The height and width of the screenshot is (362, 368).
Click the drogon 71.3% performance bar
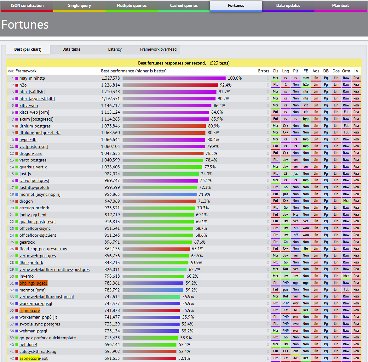coord(159,201)
